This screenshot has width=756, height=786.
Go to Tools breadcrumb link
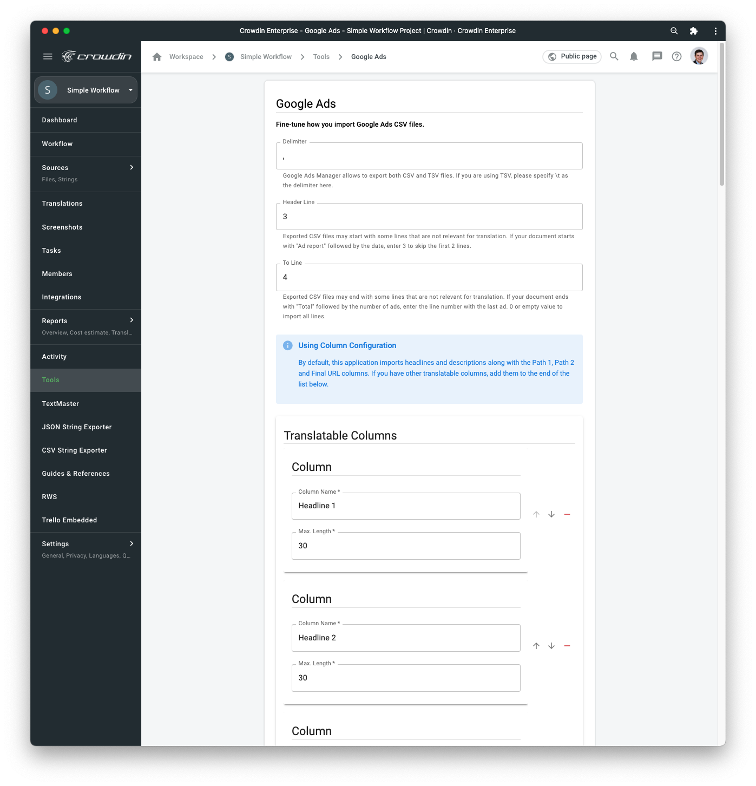pyautogui.click(x=321, y=57)
